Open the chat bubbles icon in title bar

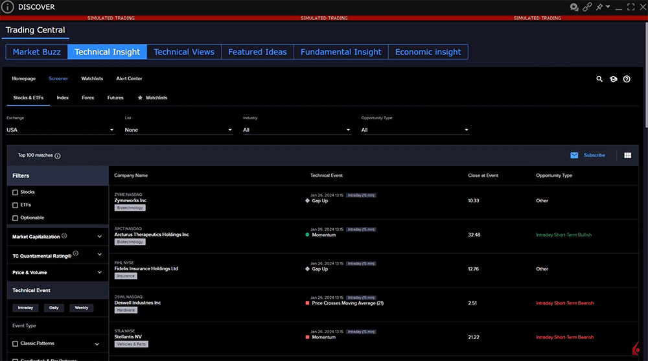[573, 7]
